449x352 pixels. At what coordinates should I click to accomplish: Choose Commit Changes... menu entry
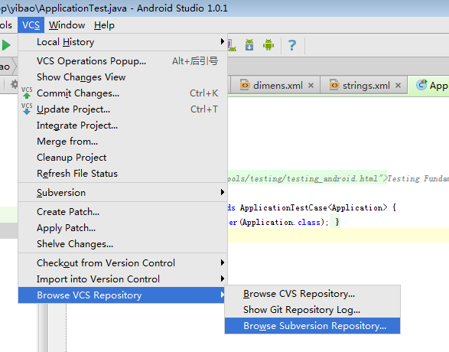pos(123,93)
